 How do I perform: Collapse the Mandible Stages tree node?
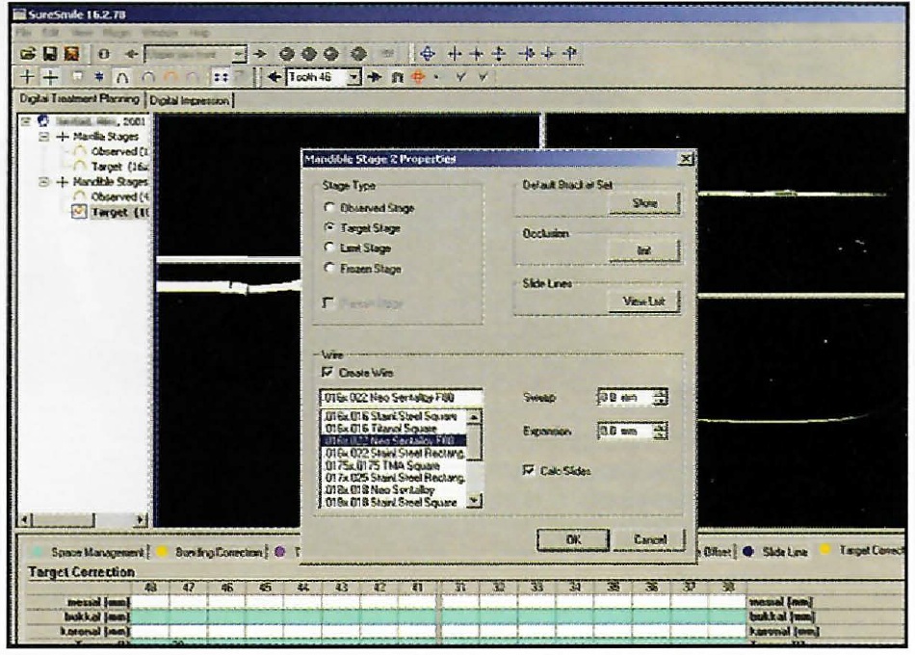(43, 182)
